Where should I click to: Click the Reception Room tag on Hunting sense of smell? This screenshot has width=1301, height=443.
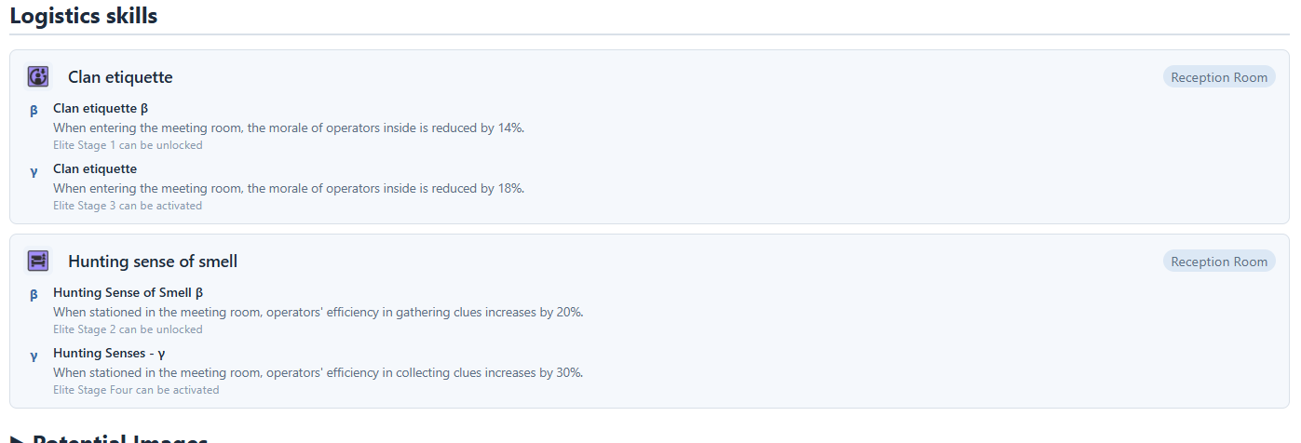coord(1218,262)
